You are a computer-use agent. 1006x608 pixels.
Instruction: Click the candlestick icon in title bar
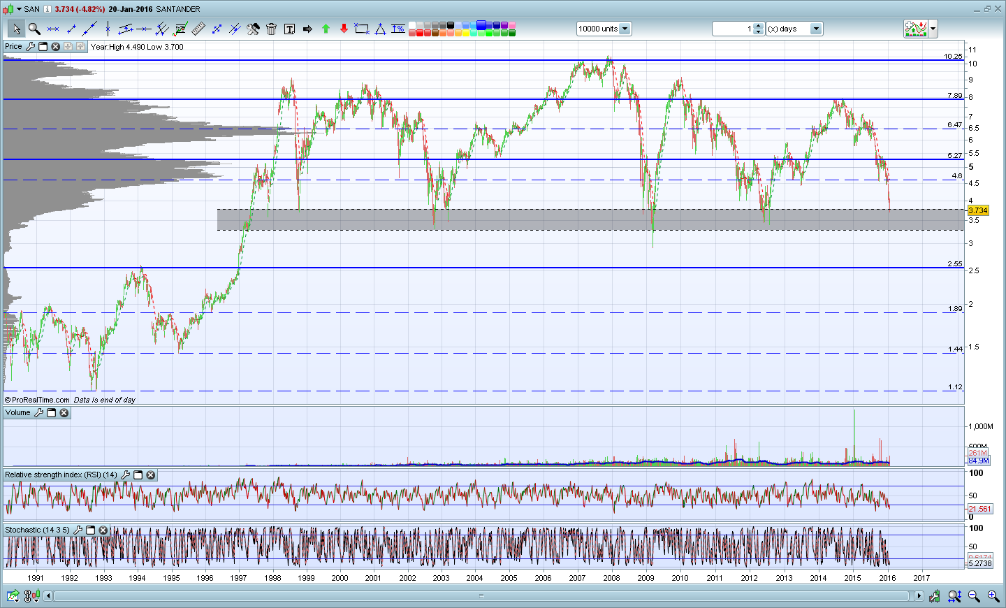pyautogui.click(x=8, y=9)
